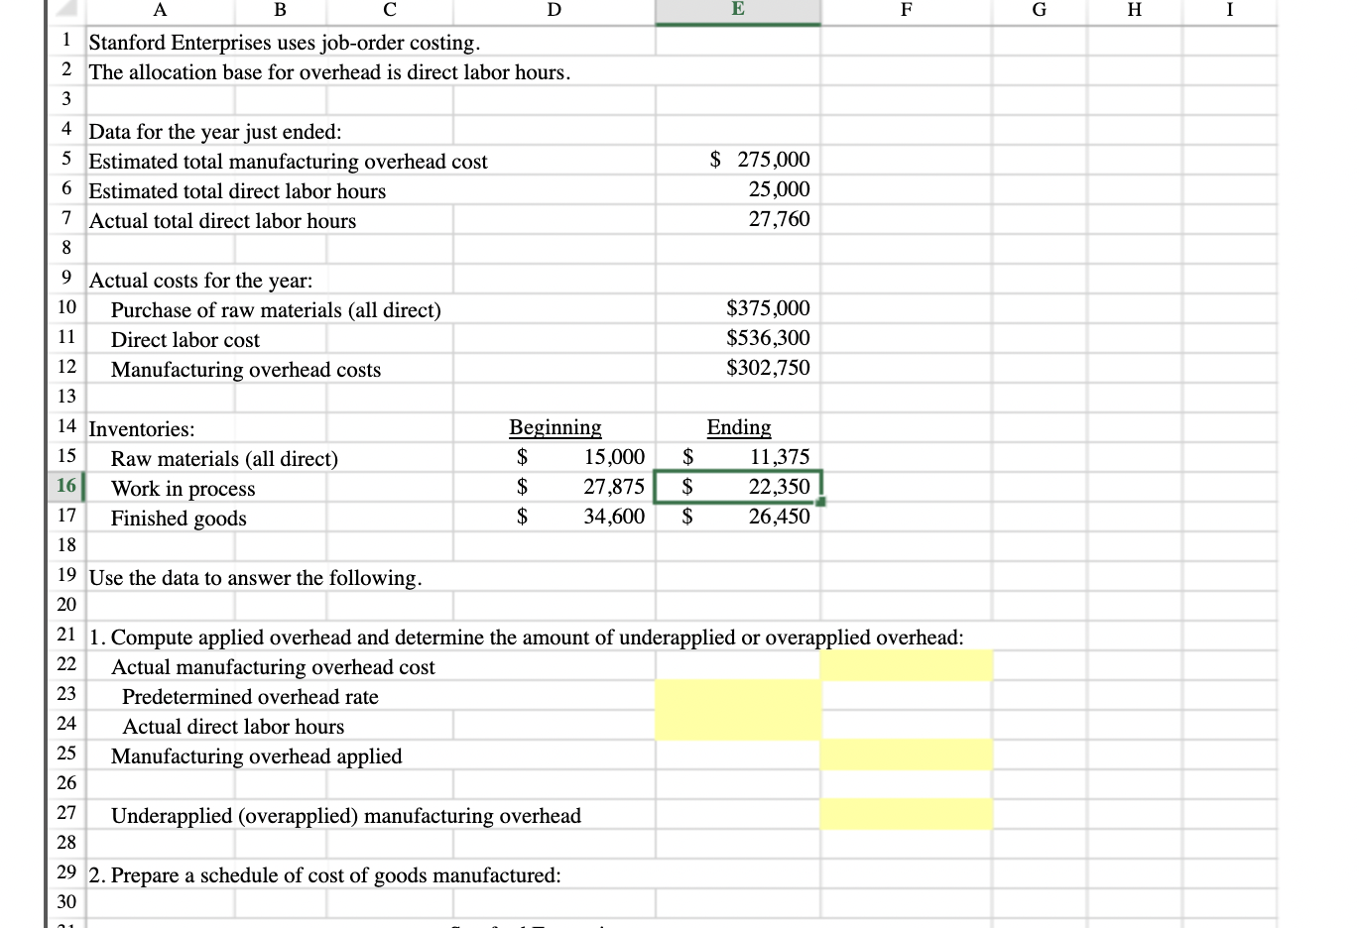Select column A header

click(159, 10)
